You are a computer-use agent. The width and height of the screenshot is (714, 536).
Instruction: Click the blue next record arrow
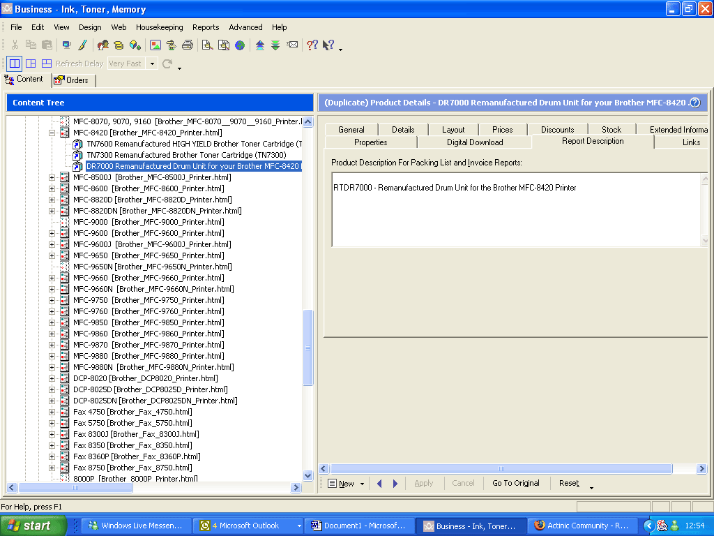(x=395, y=483)
